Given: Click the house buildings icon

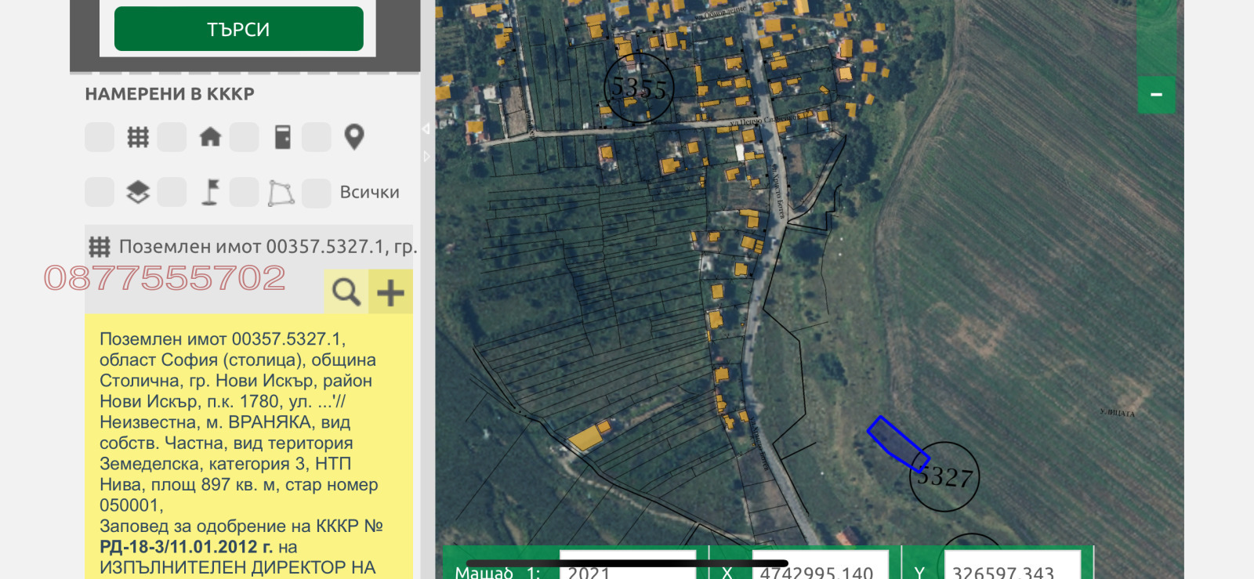Looking at the screenshot, I should (210, 137).
